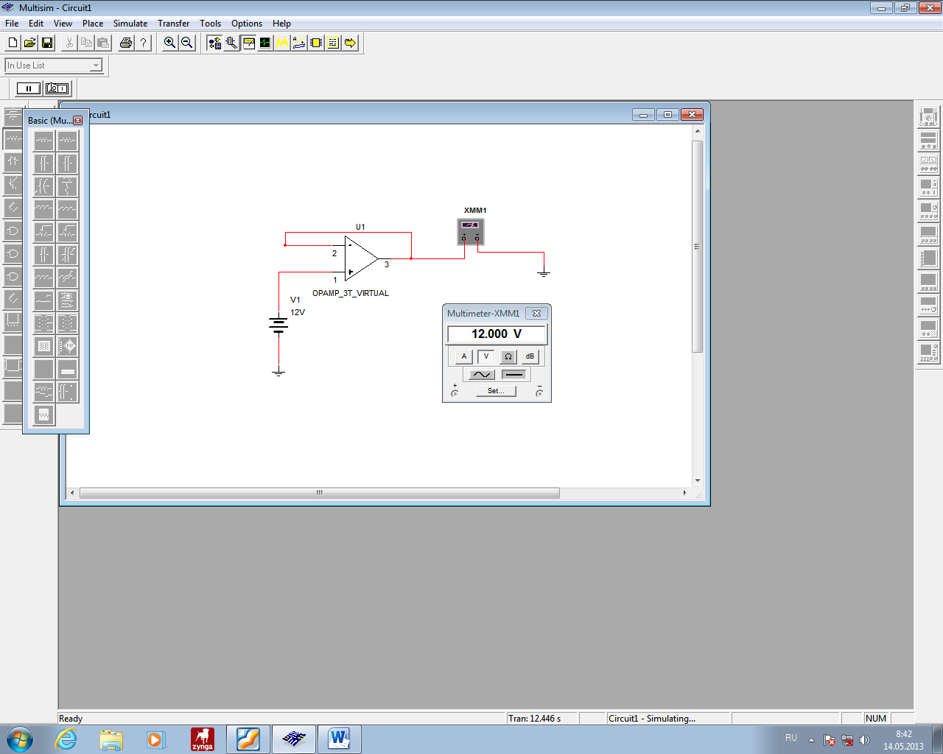This screenshot has height=754, width=943.
Task: Toggle the instruments toolbar button
Action: click(248, 43)
